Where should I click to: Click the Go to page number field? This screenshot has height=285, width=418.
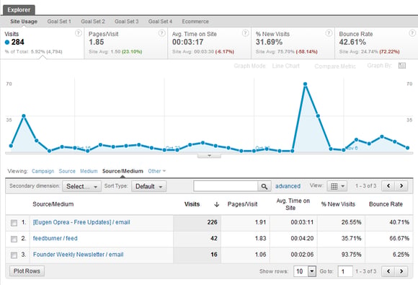345,271
